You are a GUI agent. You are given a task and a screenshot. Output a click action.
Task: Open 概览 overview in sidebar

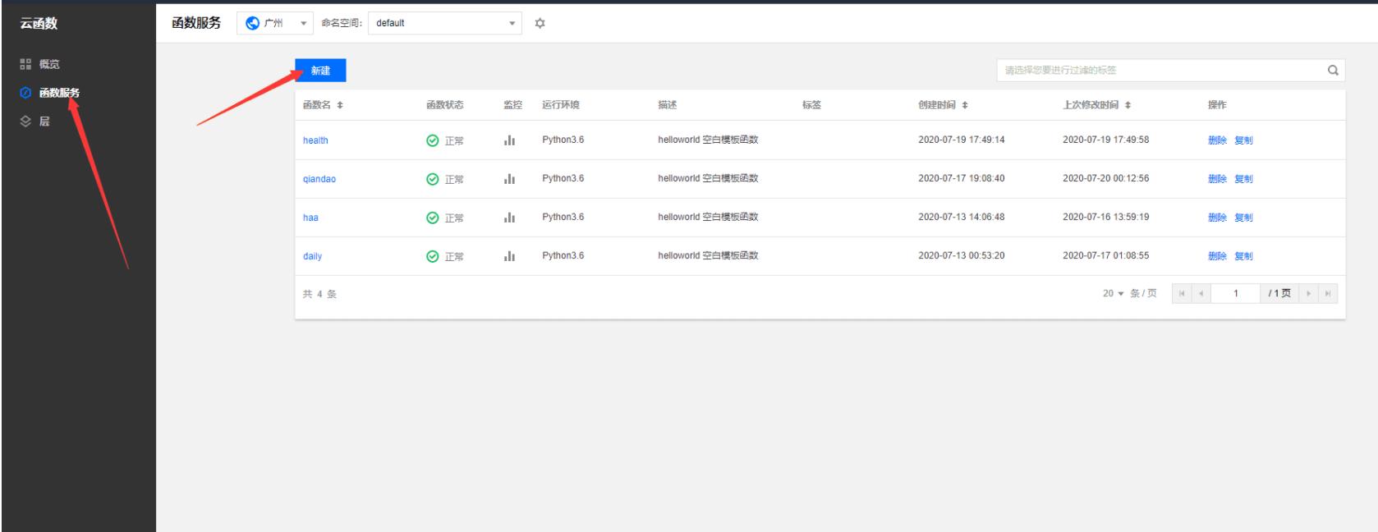[49, 64]
